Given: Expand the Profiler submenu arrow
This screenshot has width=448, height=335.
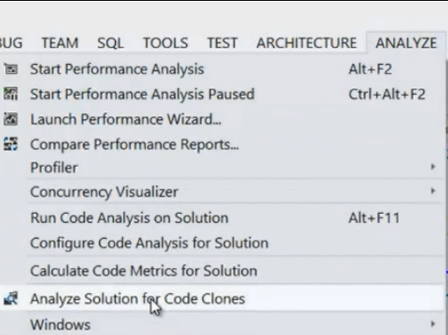Looking at the screenshot, I should 433,167.
